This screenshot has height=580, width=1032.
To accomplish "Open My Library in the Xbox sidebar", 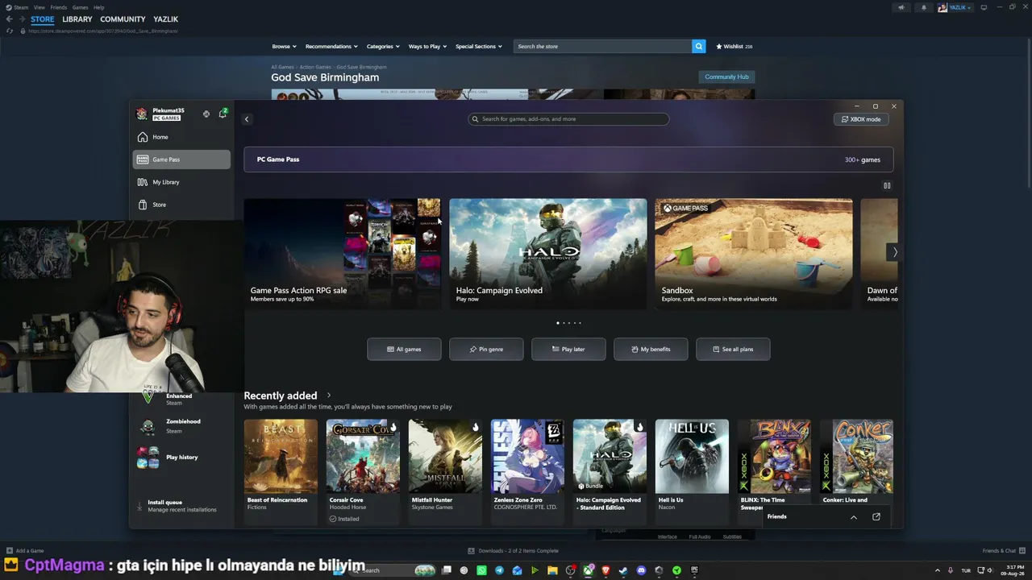I will point(181,182).
